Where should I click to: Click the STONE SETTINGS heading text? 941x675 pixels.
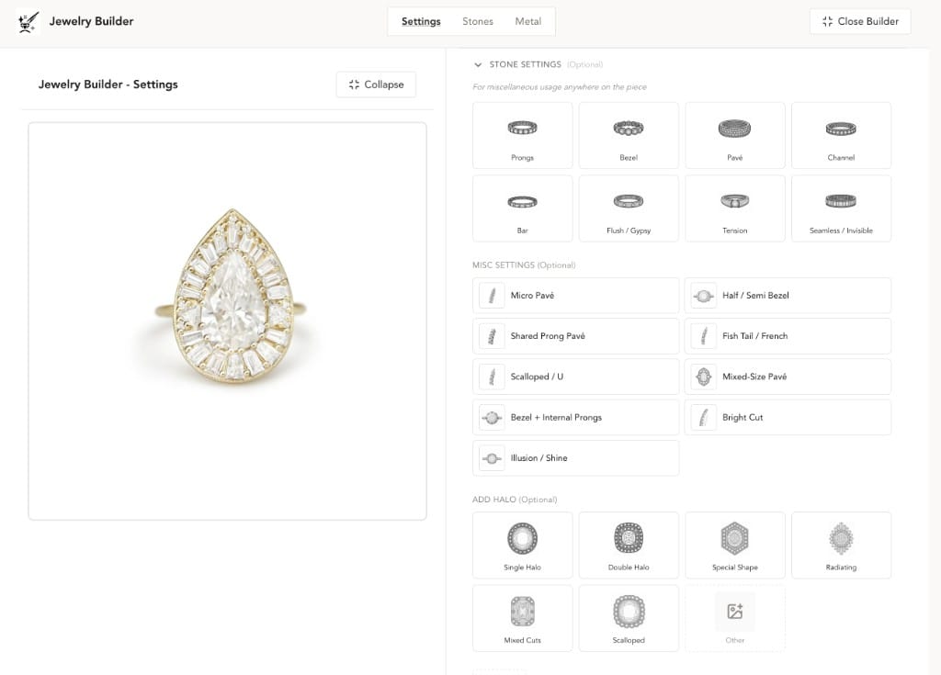(525, 64)
